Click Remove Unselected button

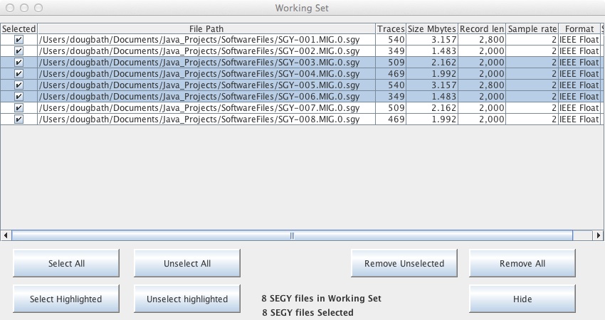(404, 263)
